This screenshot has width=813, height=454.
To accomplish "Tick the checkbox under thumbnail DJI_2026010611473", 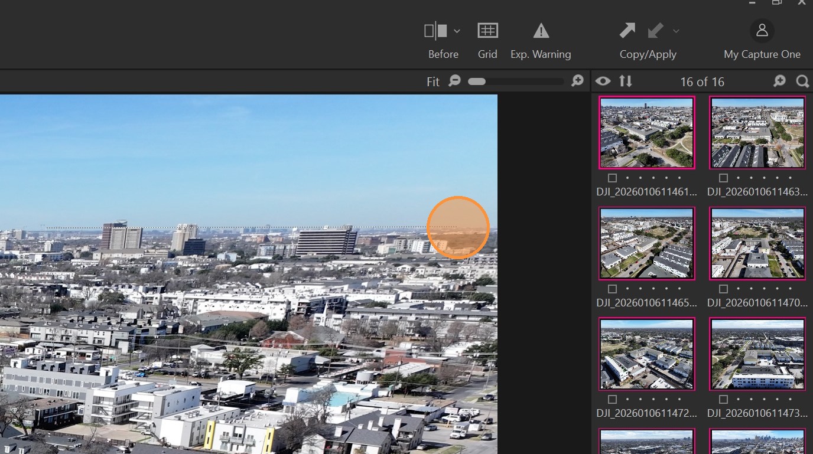I will point(723,399).
